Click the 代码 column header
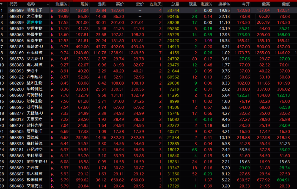297x189 pixels. 13,4
